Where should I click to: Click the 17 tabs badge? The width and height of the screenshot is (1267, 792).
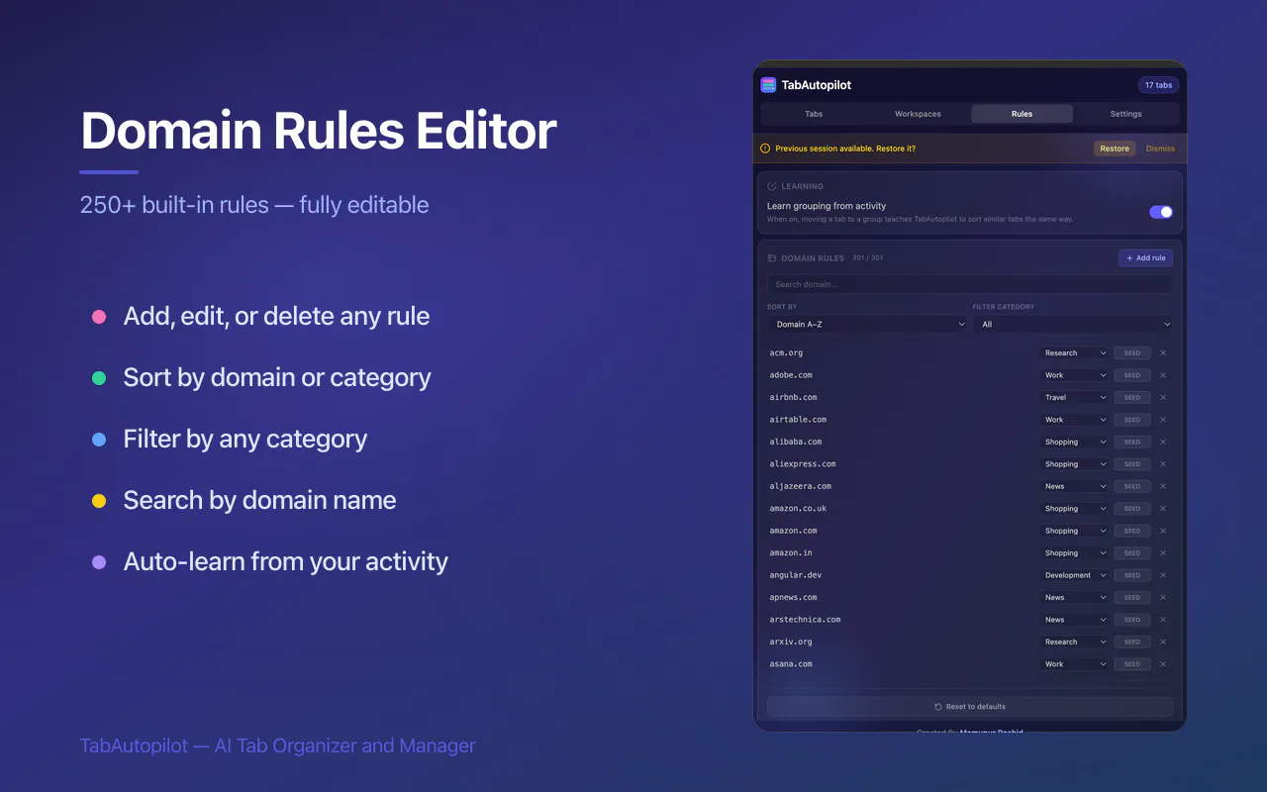tap(1158, 85)
